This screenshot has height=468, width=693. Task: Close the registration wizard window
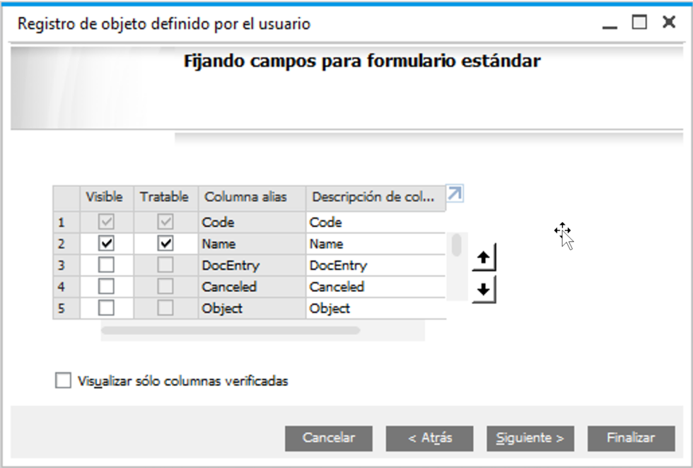(669, 22)
